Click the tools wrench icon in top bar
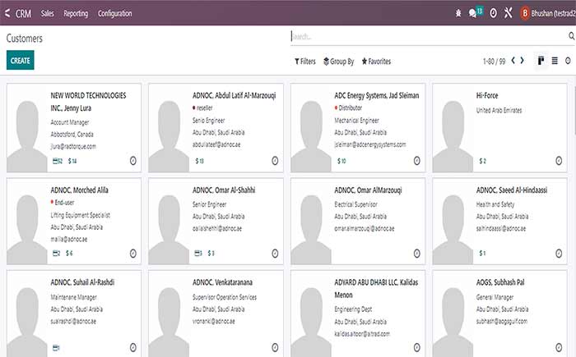Image resolution: width=576 pixels, height=357 pixels. pos(508,13)
